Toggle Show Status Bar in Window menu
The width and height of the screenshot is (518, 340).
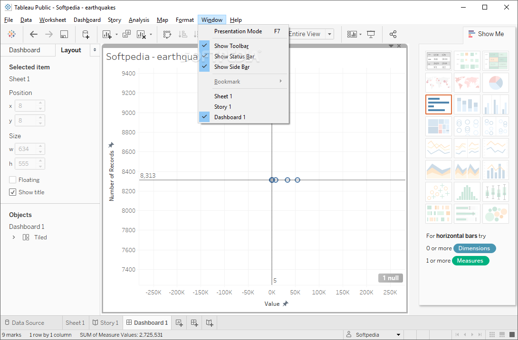point(243,57)
